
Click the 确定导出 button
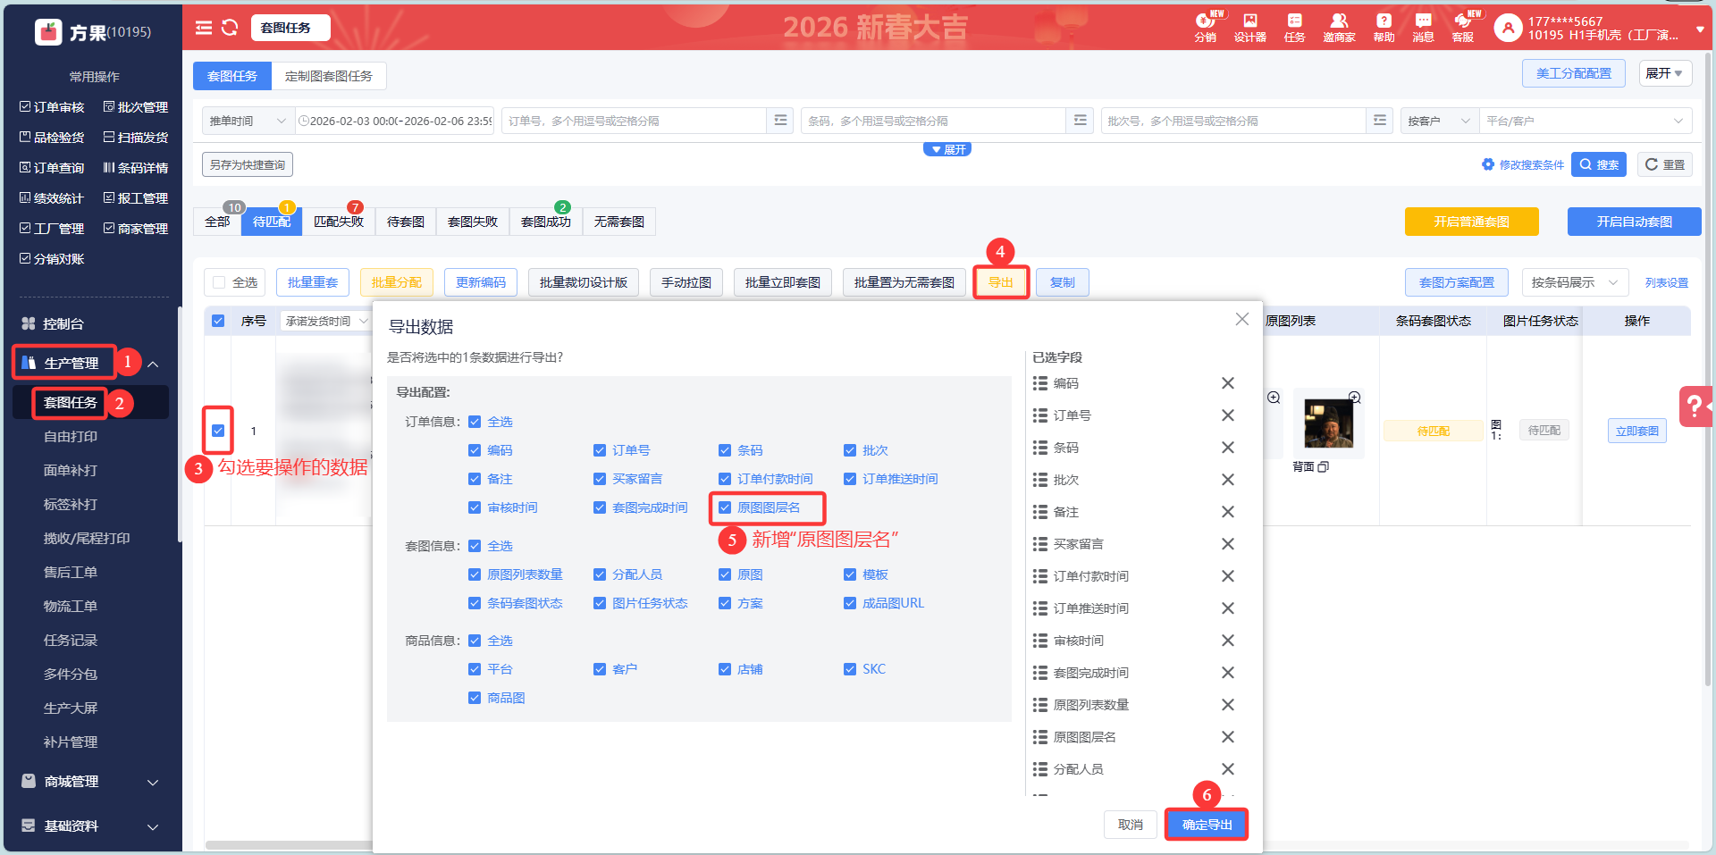[1207, 825]
